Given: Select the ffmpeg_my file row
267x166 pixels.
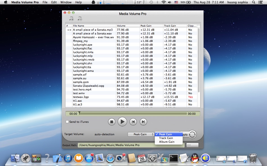Looking at the screenshot, I should point(132,41).
